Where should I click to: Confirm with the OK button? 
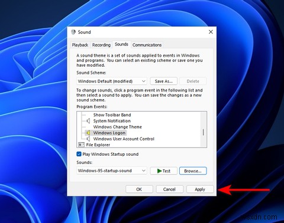tap(139, 189)
